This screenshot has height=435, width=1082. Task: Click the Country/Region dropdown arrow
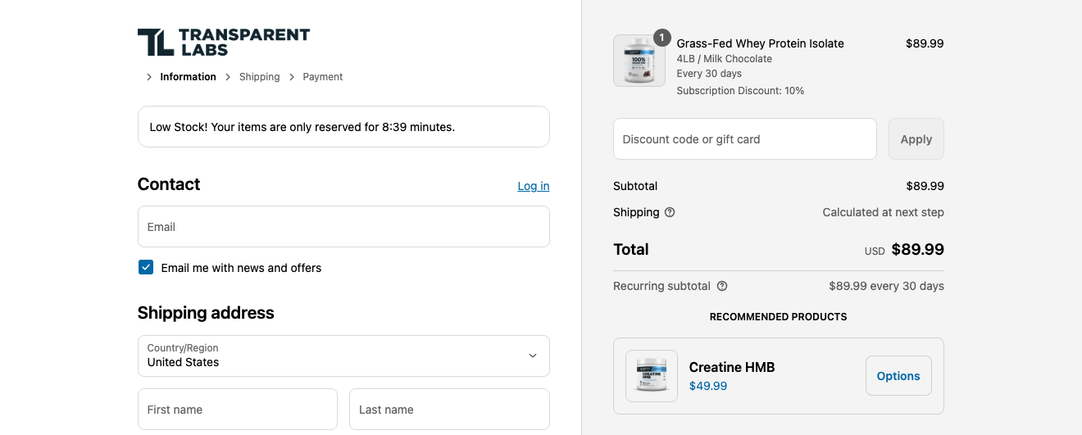[x=533, y=356]
